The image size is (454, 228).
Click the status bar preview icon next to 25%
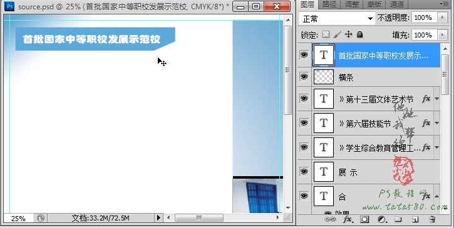(x=41, y=218)
